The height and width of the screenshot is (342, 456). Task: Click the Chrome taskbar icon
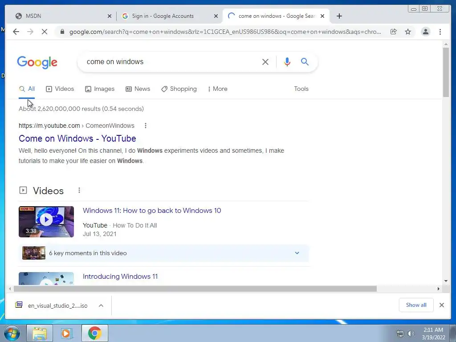point(94,333)
